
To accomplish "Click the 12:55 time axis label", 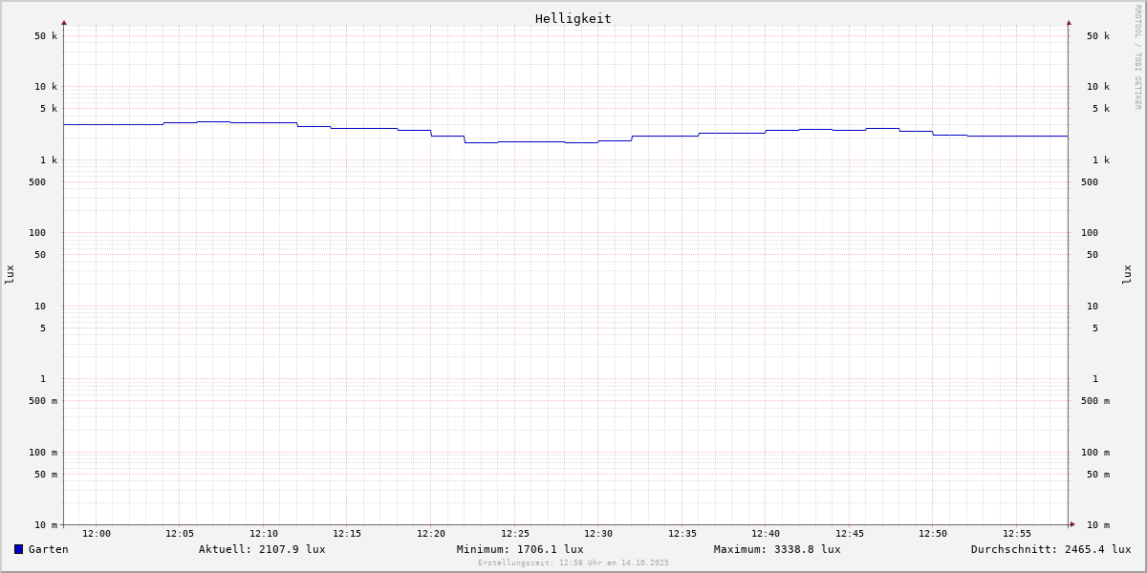I will [x=1017, y=534].
